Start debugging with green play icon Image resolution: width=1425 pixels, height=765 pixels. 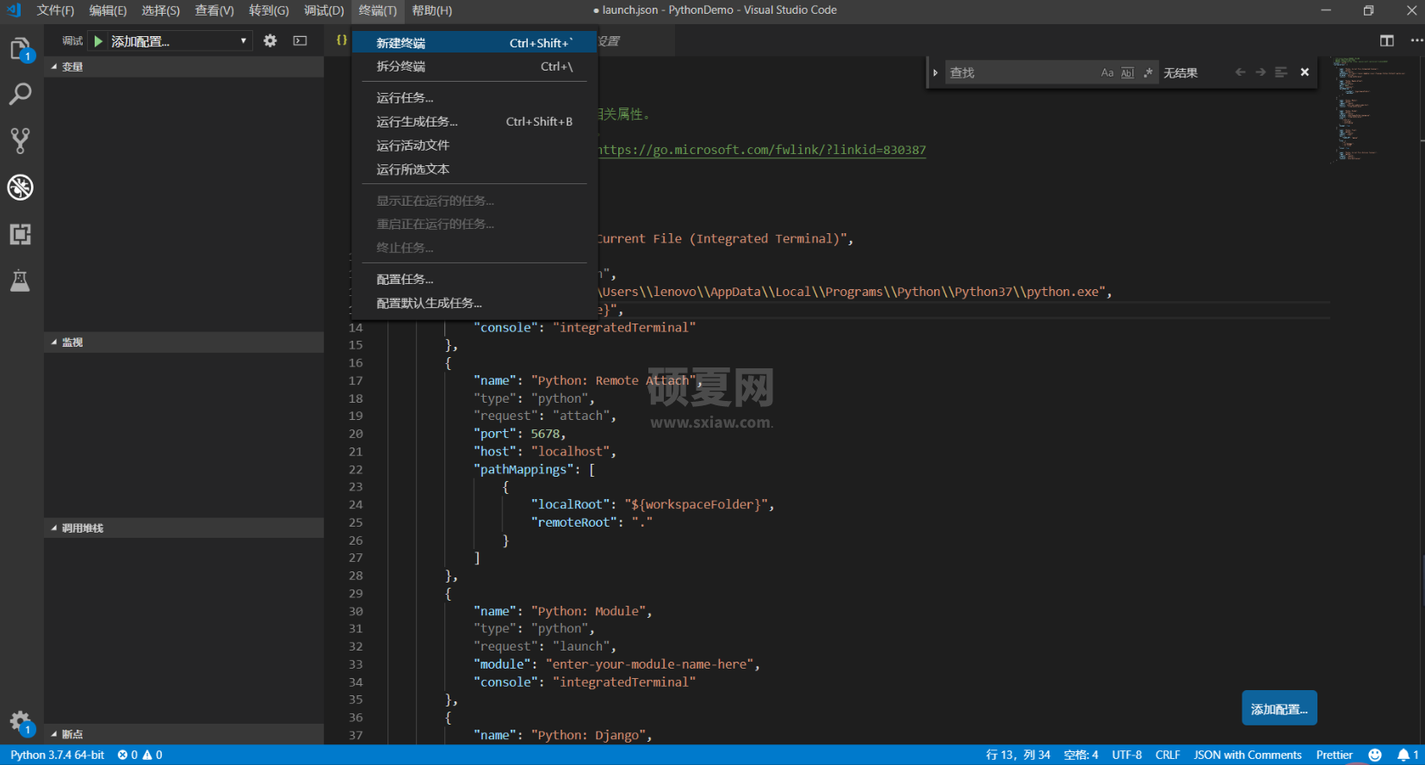click(98, 41)
